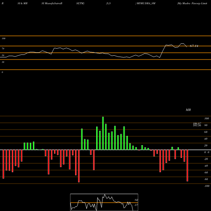Click the RSI panel's 70 level label
Screen dimensions: 211x211
(3, 49)
